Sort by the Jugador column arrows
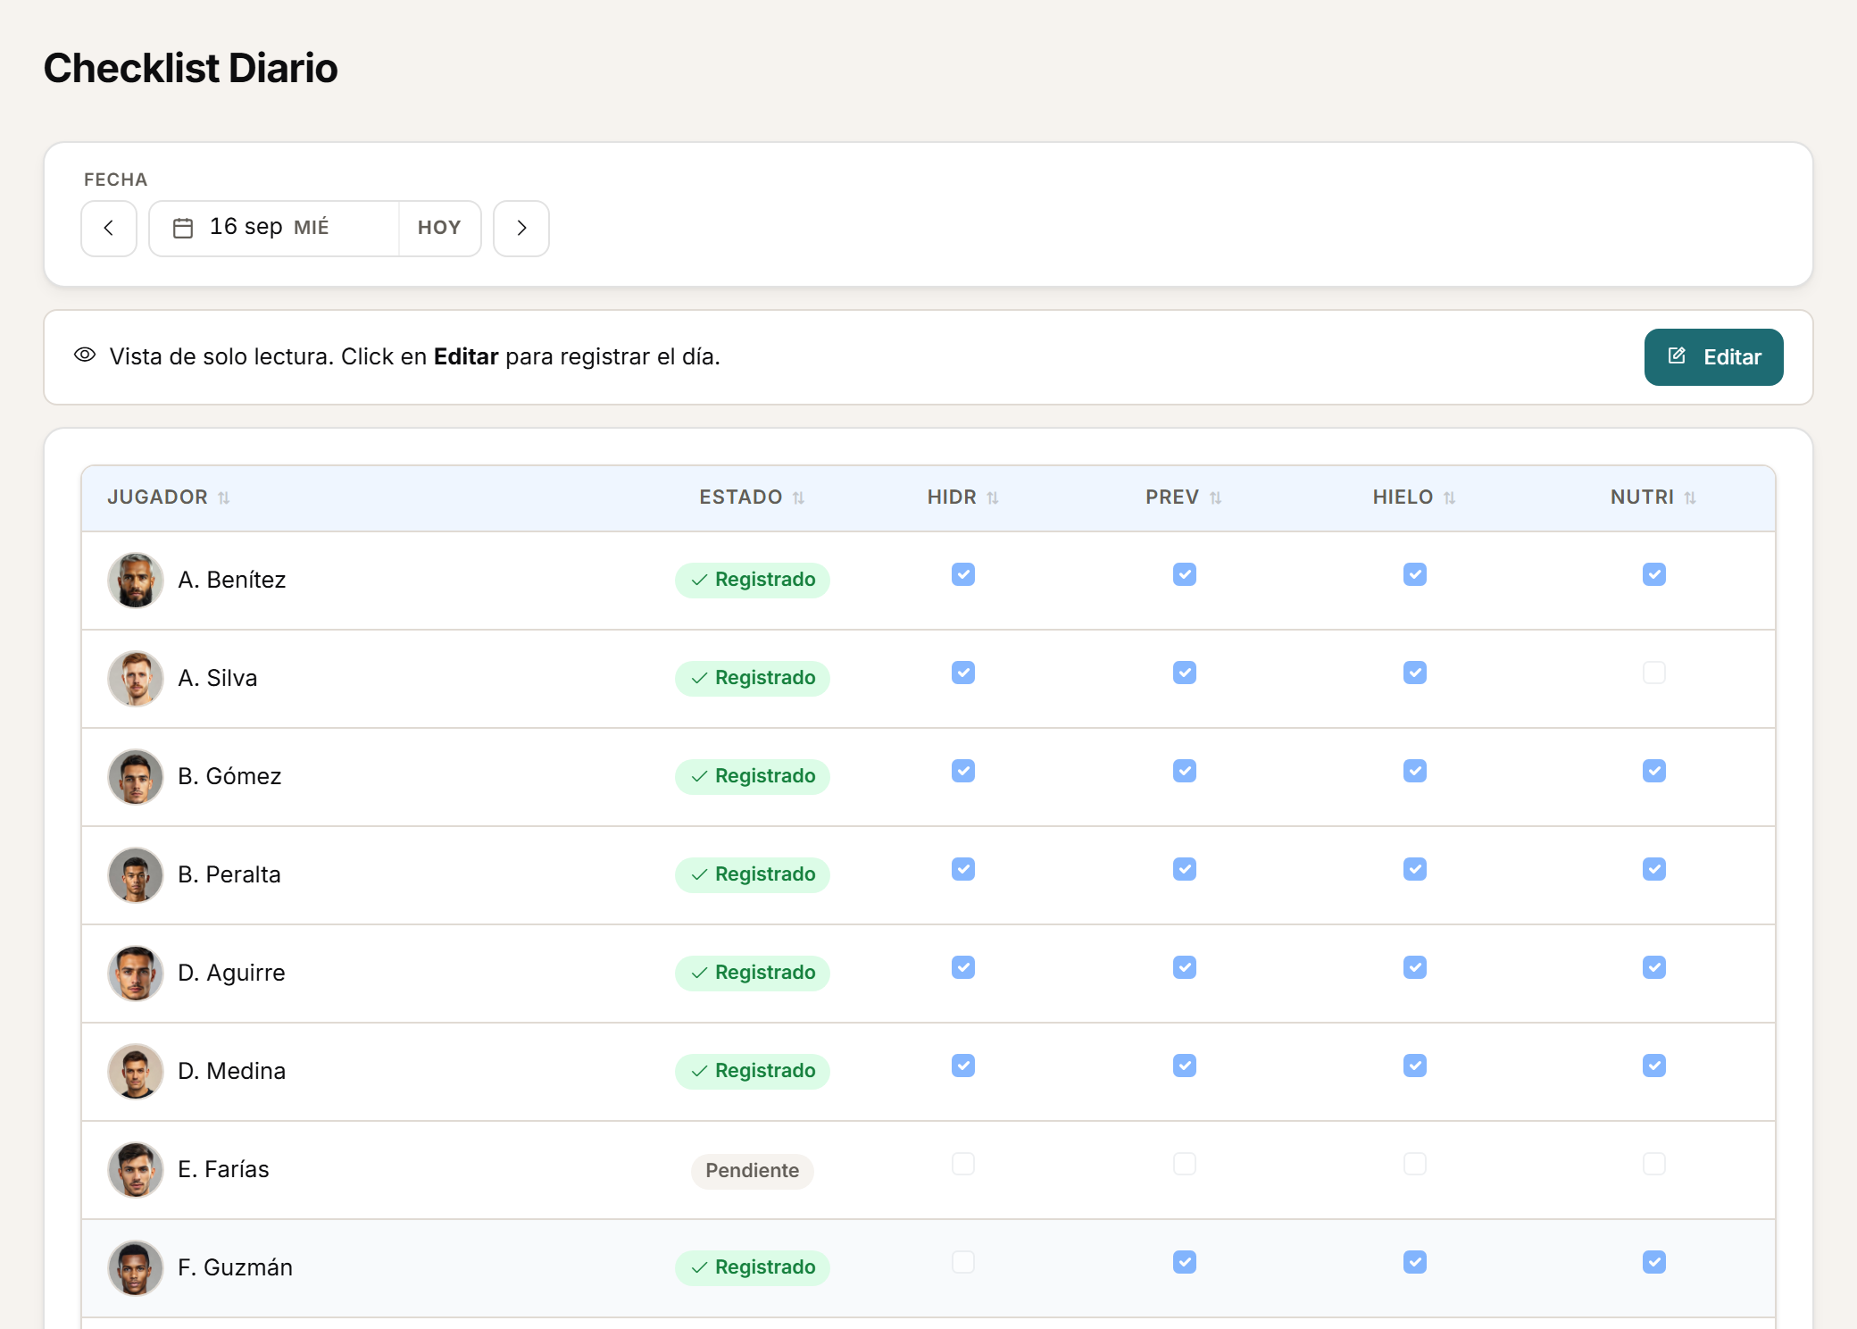 point(224,498)
